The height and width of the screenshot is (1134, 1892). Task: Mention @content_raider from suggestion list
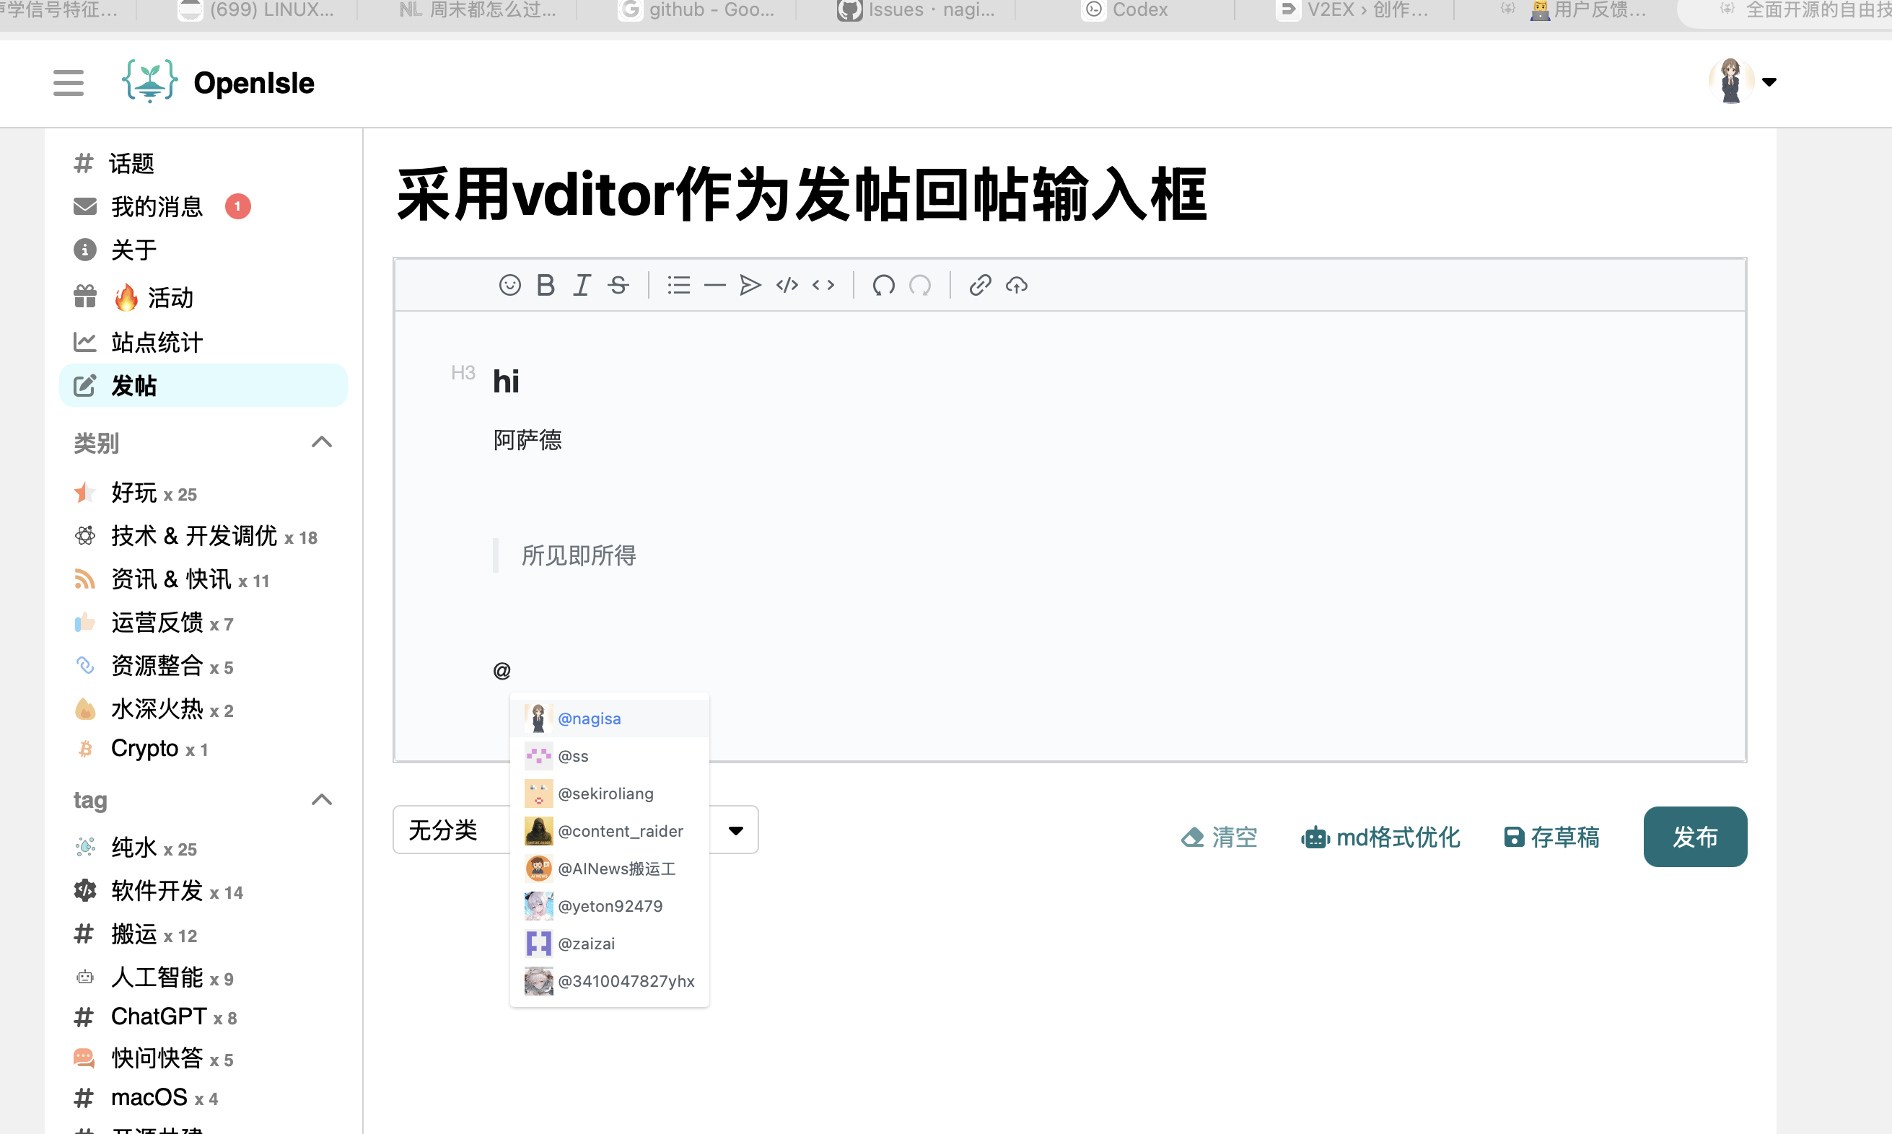click(x=609, y=830)
